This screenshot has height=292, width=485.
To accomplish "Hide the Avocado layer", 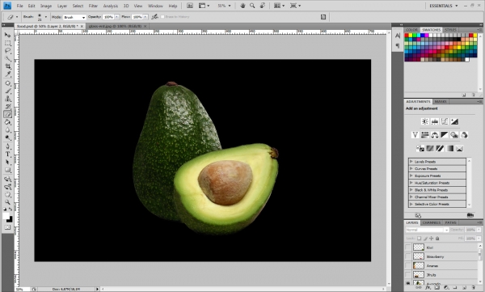I will [408, 283].
